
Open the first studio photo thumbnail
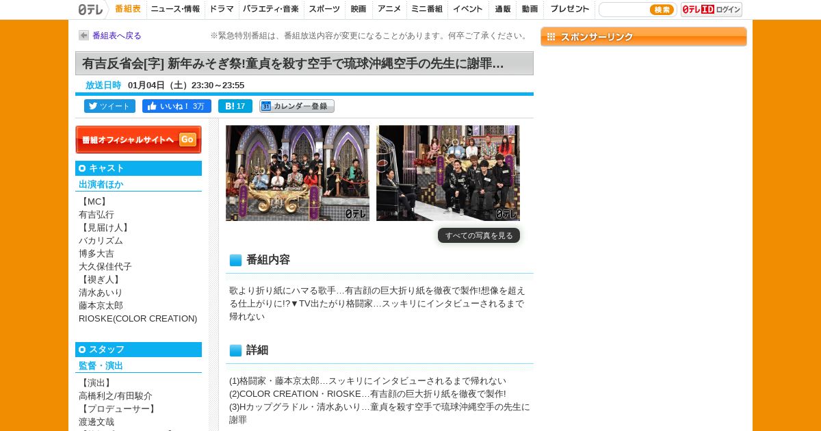[x=298, y=173]
